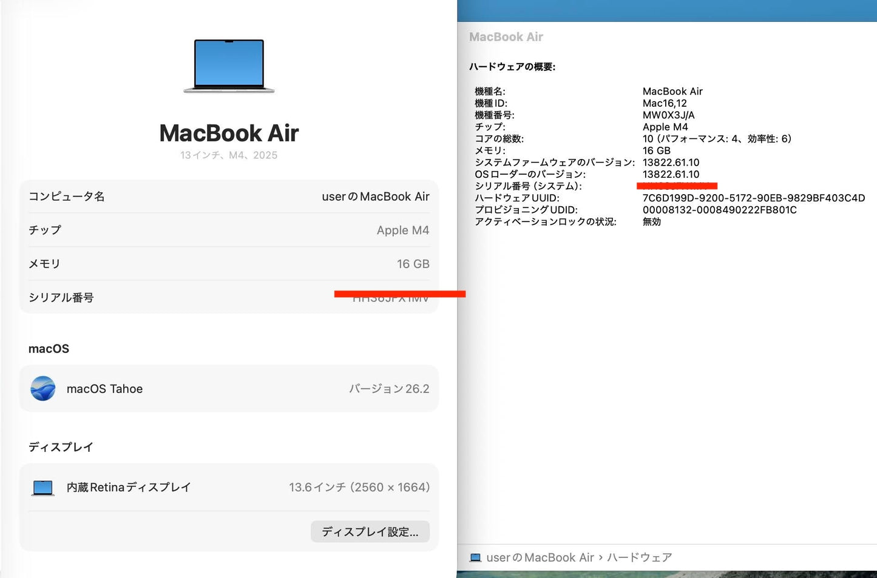Click the '16 GB' memory value in About
The width and height of the screenshot is (877, 578).
[x=413, y=264]
